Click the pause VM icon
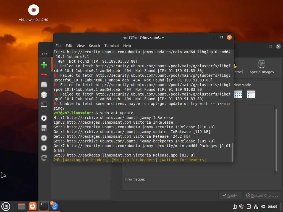Image resolution: width=283 pixels, height=212 pixels. [x=44, y=138]
